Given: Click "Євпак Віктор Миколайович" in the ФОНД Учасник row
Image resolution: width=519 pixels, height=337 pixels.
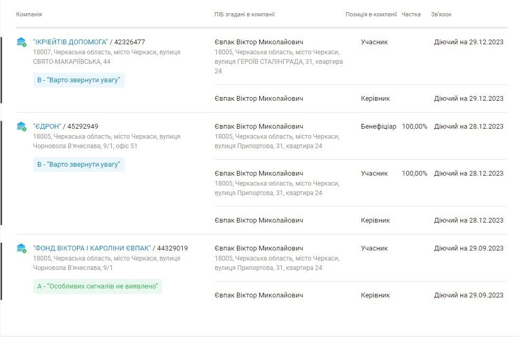Looking at the screenshot, I should [x=259, y=248].
